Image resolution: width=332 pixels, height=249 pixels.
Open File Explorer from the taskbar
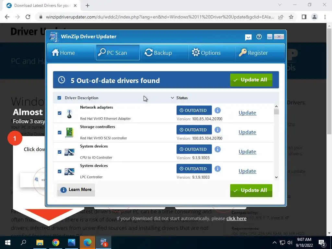tap(40, 243)
